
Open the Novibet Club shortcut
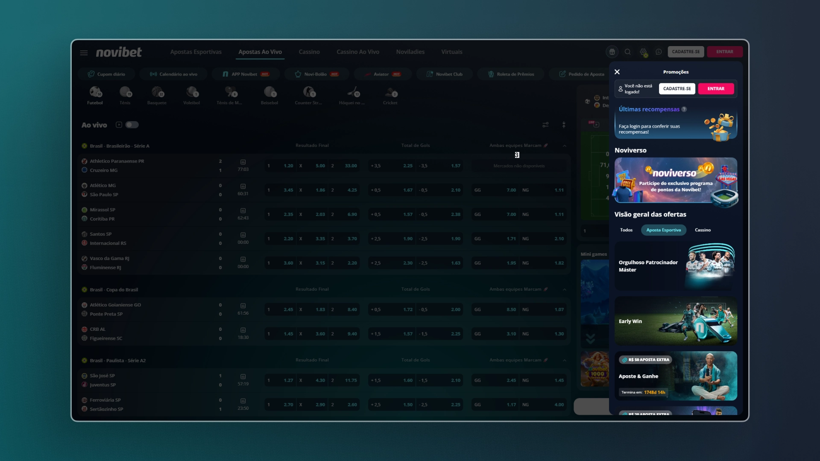click(445, 74)
